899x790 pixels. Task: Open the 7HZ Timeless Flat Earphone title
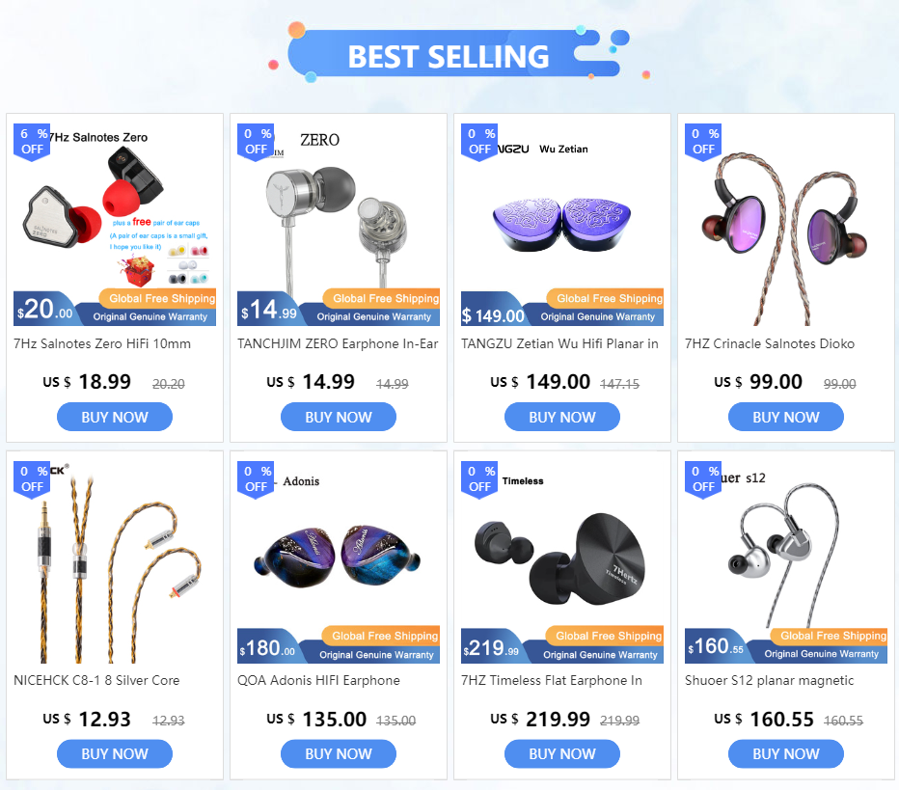coord(552,680)
